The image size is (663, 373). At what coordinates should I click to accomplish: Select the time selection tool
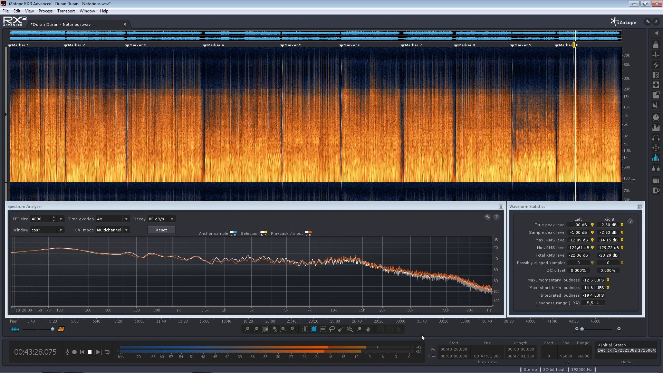click(305, 329)
